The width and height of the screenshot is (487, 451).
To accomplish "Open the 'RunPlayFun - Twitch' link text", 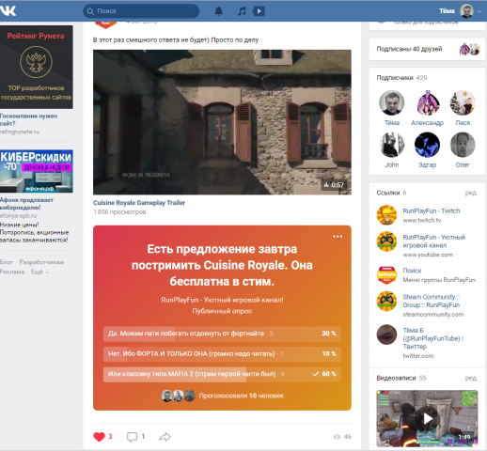I will point(432,210).
